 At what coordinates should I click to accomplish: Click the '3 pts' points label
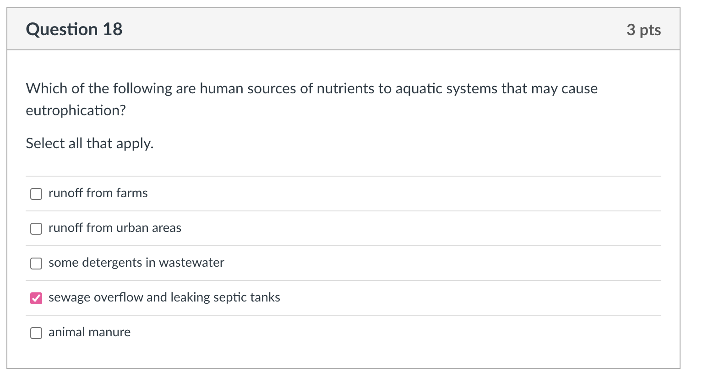coord(643,30)
